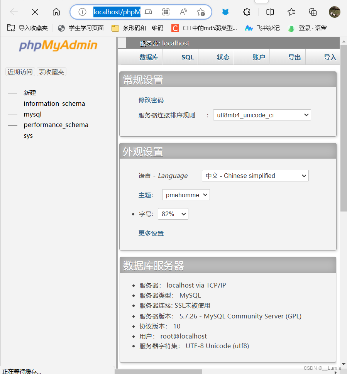Open the 条形码和二维码 bookmark folder
Screen dimensions: 347x374
137,28
